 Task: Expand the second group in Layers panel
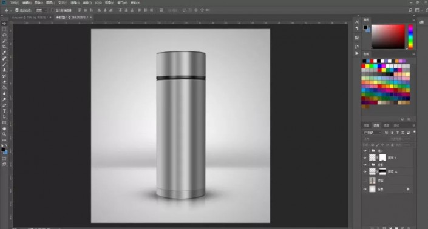370,165
